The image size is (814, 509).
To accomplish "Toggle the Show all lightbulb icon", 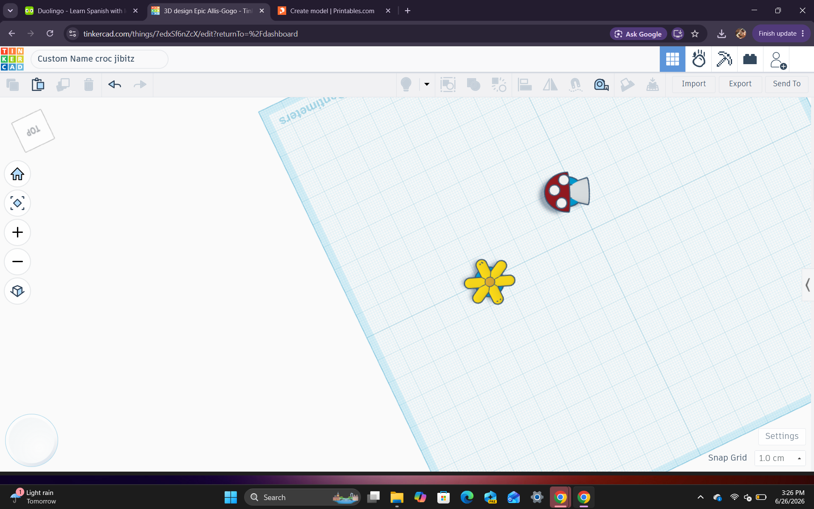I will coord(406,84).
